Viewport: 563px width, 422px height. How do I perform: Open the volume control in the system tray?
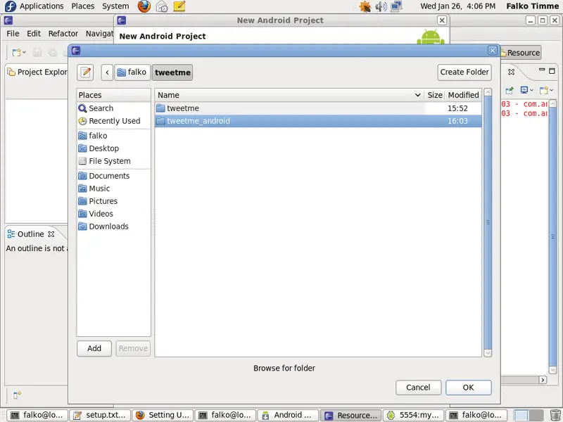click(381, 6)
